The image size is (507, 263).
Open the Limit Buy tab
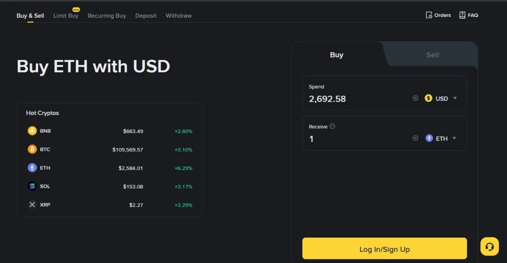point(66,15)
